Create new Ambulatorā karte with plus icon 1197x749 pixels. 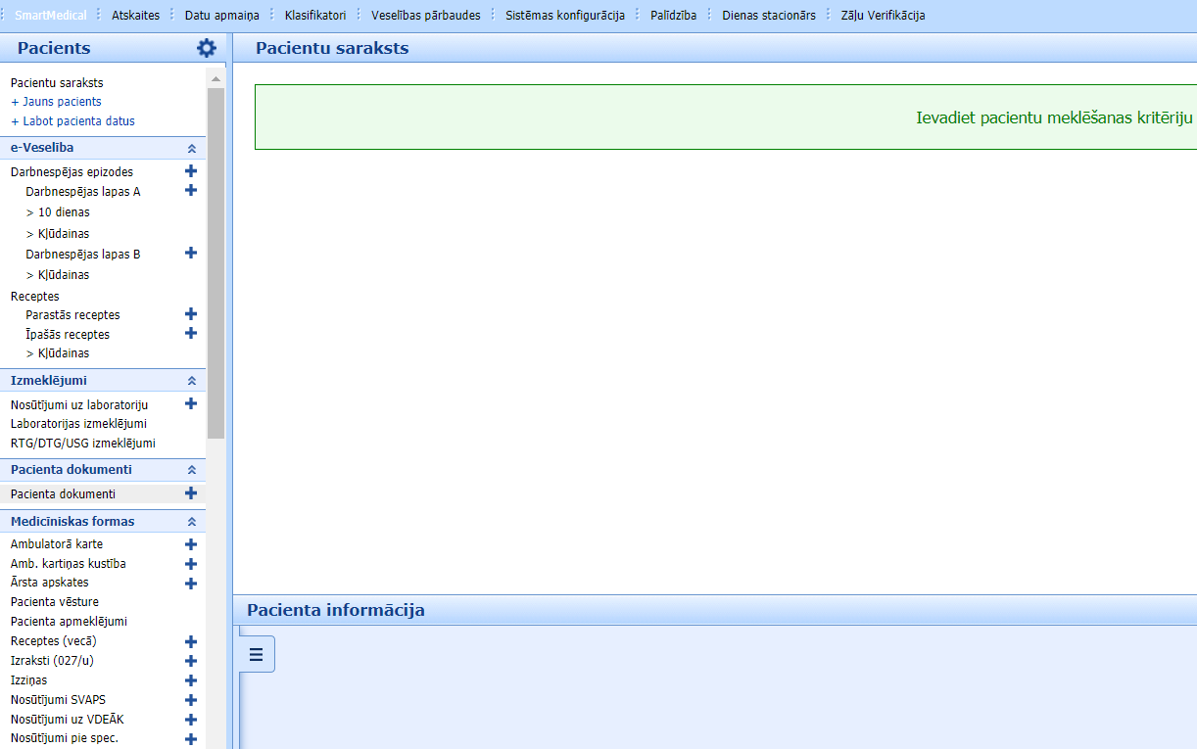coord(191,544)
